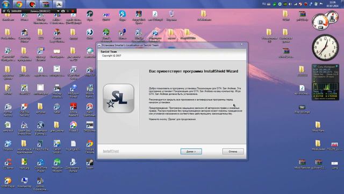Click the recorder magnifier zoom icon
Screen dimensions: 344x194
click(9, 11)
